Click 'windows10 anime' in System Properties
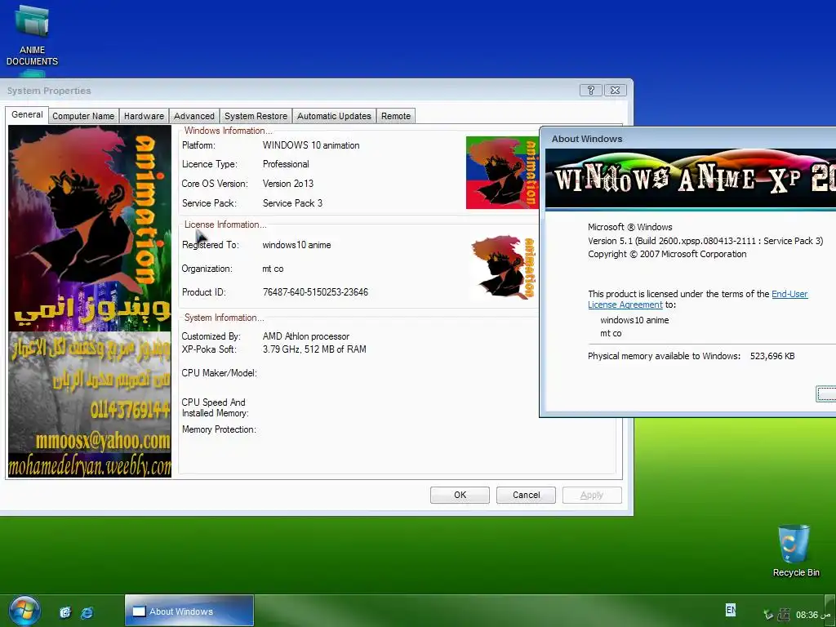The height and width of the screenshot is (627, 836). tap(296, 245)
